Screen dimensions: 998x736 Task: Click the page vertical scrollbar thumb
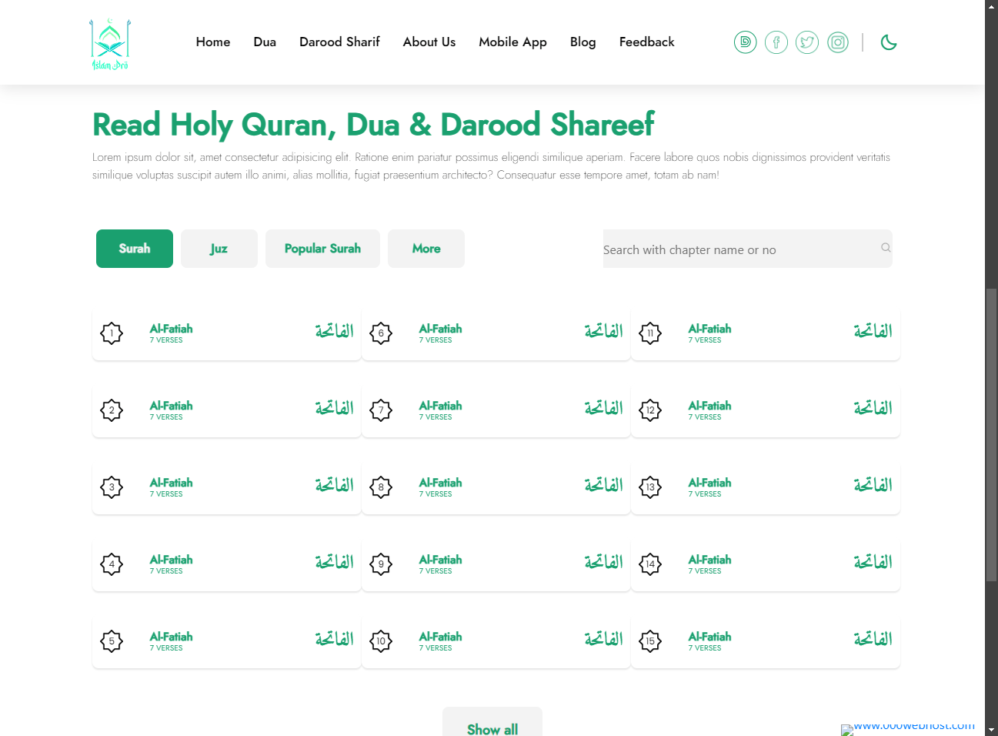click(992, 435)
